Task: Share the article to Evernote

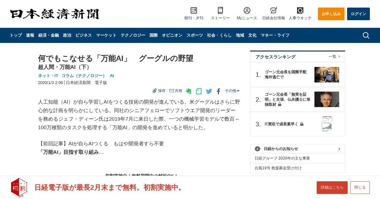Action: (x=189, y=91)
